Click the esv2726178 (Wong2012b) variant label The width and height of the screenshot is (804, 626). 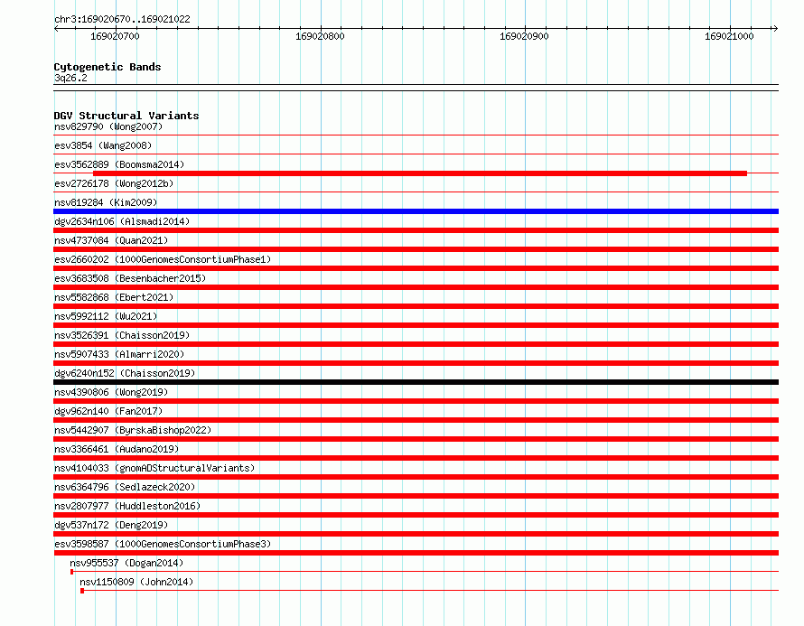click(114, 183)
